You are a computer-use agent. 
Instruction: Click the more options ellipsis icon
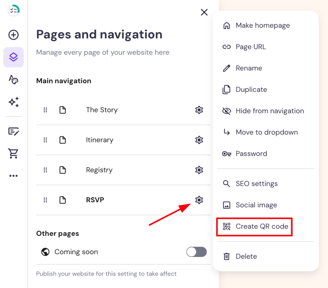click(13, 175)
